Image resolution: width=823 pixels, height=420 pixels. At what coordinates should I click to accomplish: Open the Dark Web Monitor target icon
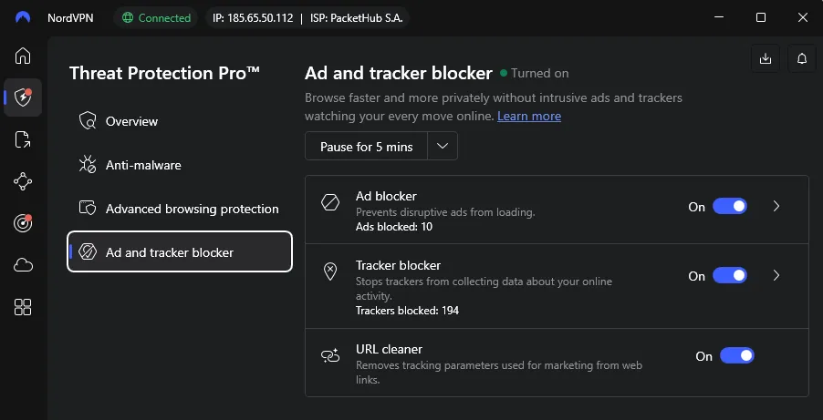[23, 223]
